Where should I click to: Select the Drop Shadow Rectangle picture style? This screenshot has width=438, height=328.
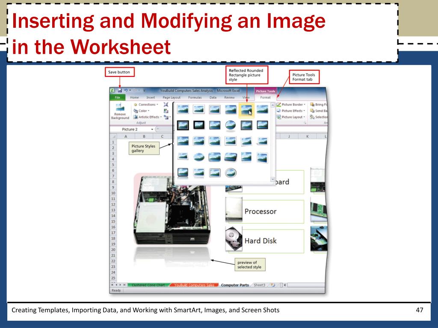pos(231,109)
